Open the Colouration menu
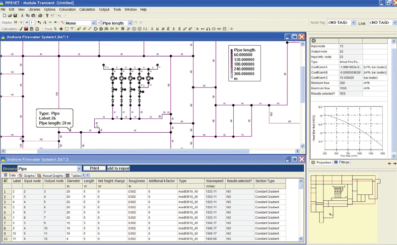 67,9
